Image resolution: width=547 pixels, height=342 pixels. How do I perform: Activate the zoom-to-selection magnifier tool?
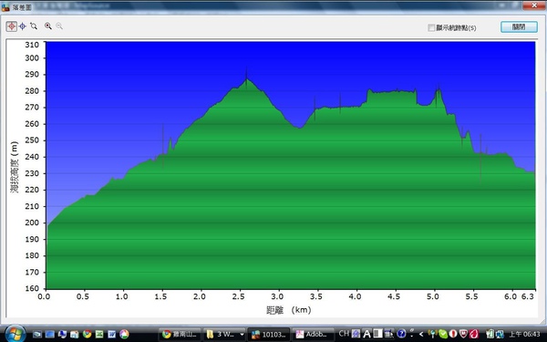coord(34,26)
